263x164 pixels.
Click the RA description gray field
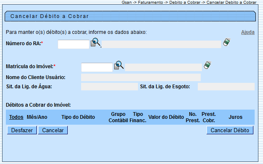click(x=161, y=44)
